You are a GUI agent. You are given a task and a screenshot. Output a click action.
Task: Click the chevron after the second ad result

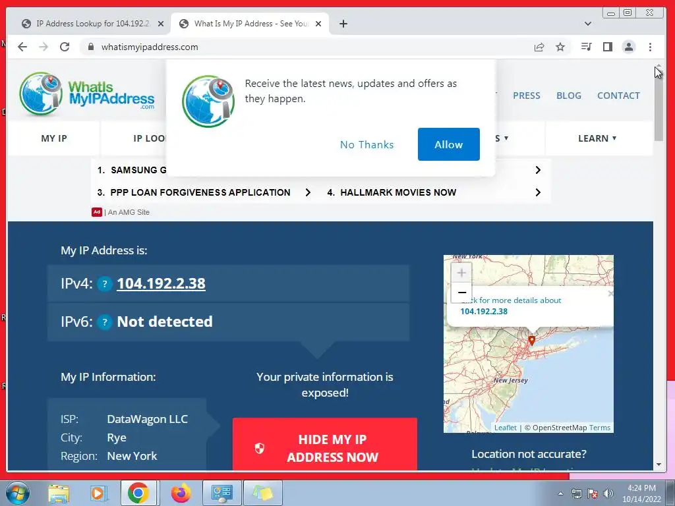pyautogui.click(x=538, y=170)
